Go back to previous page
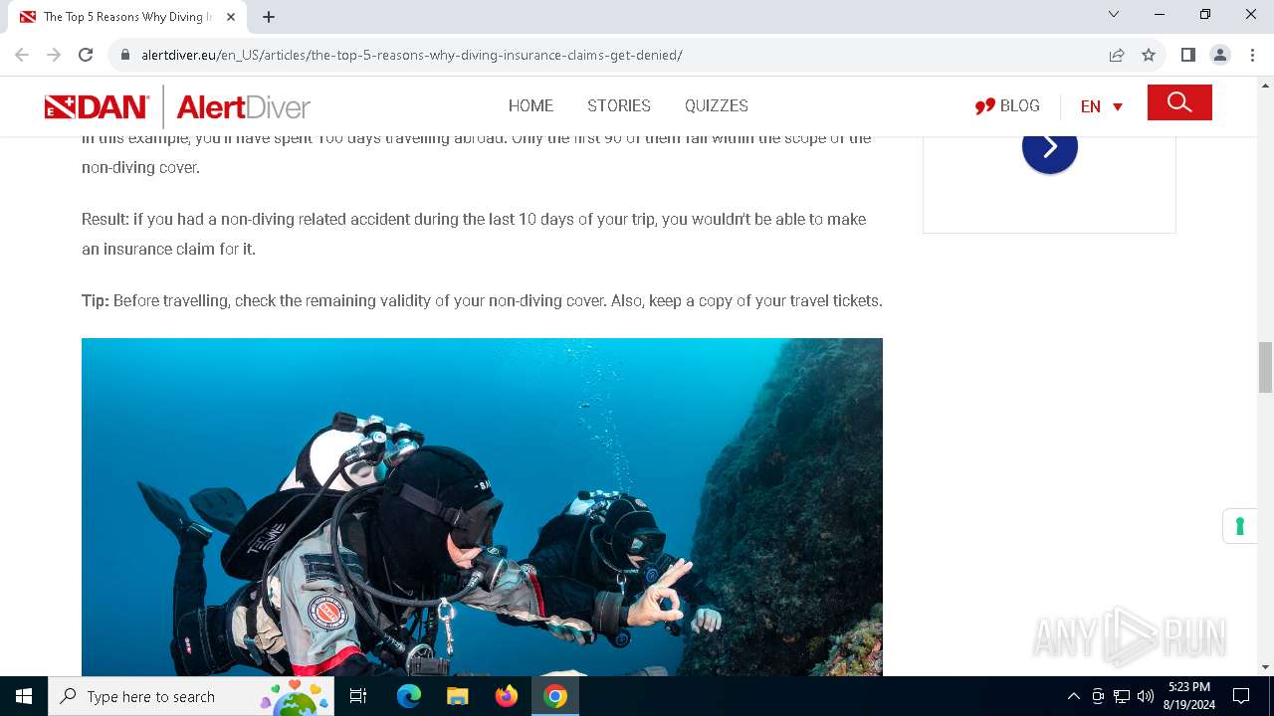 coord(22,55)
